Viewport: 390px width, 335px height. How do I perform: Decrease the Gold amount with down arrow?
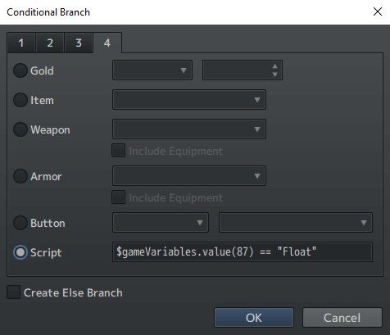[275, 75]
